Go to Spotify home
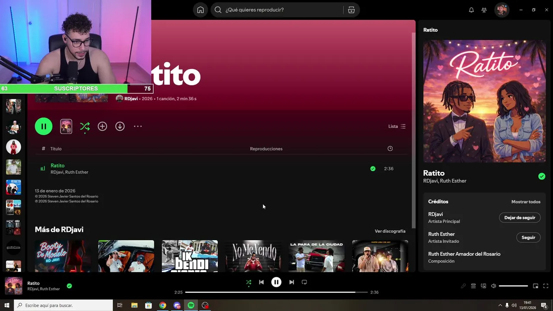 click(200, 10)
